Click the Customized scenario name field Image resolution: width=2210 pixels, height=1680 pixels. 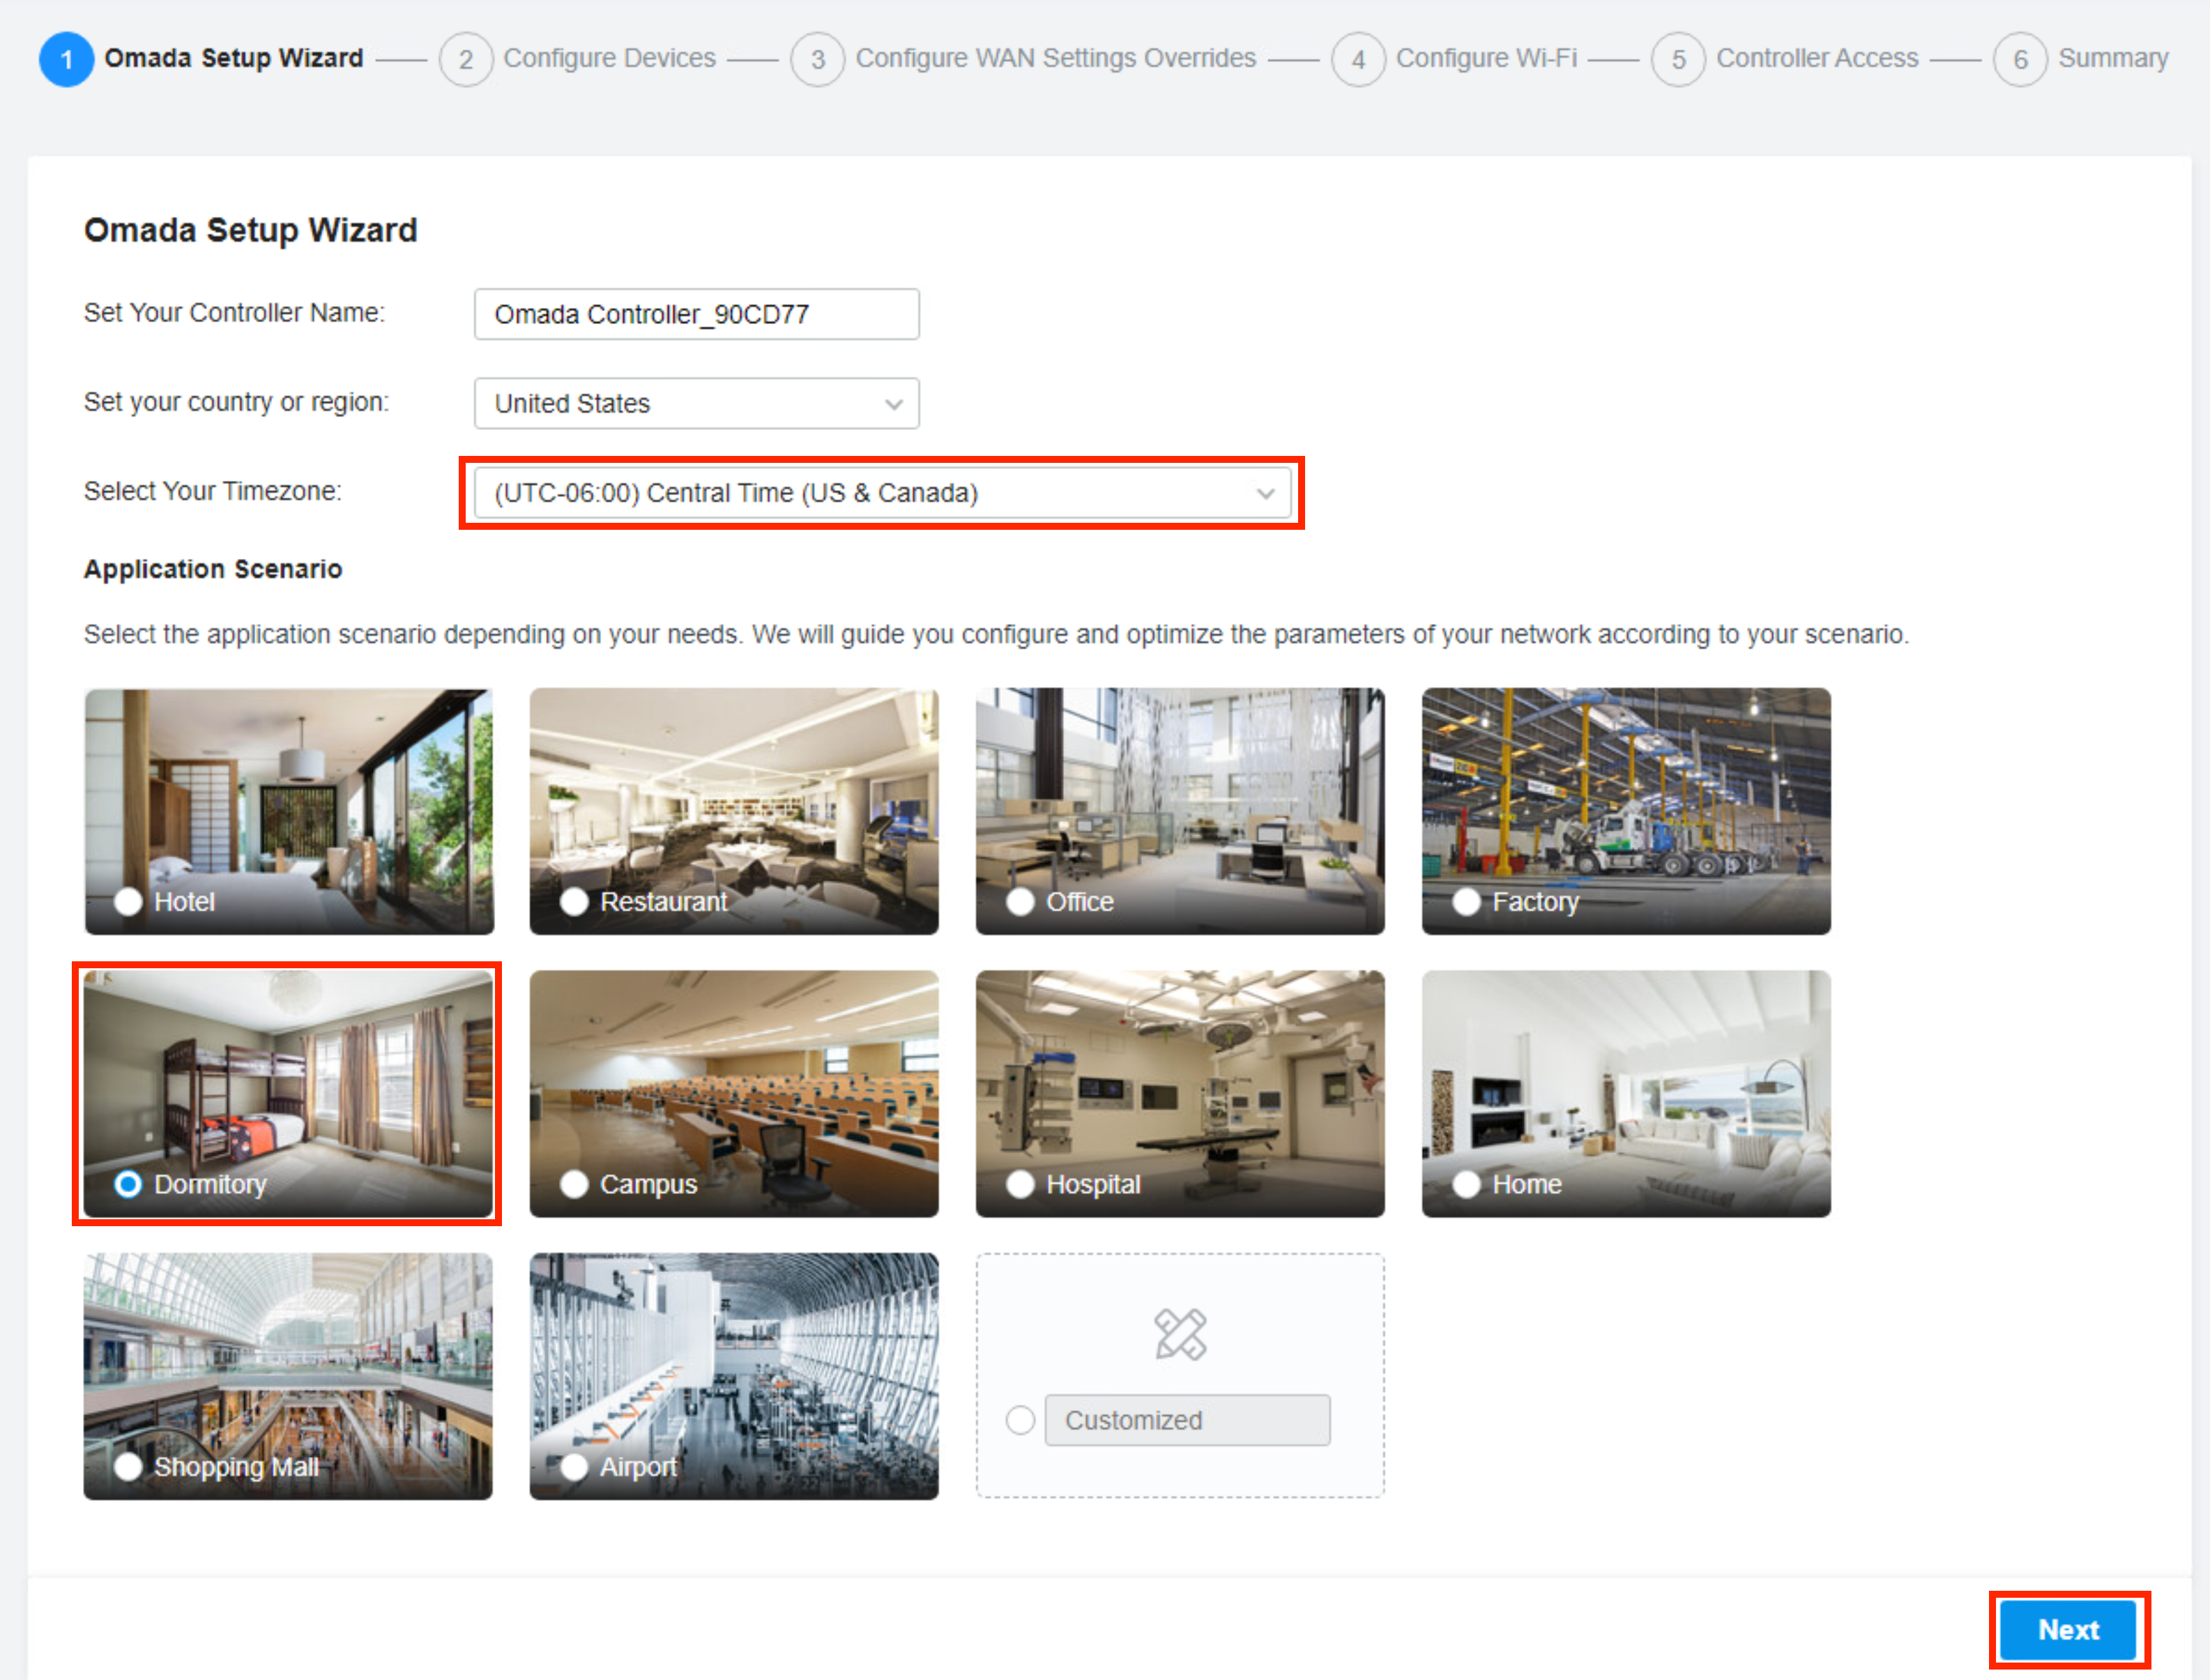pyautogui.click(x=1187, y=1420)
